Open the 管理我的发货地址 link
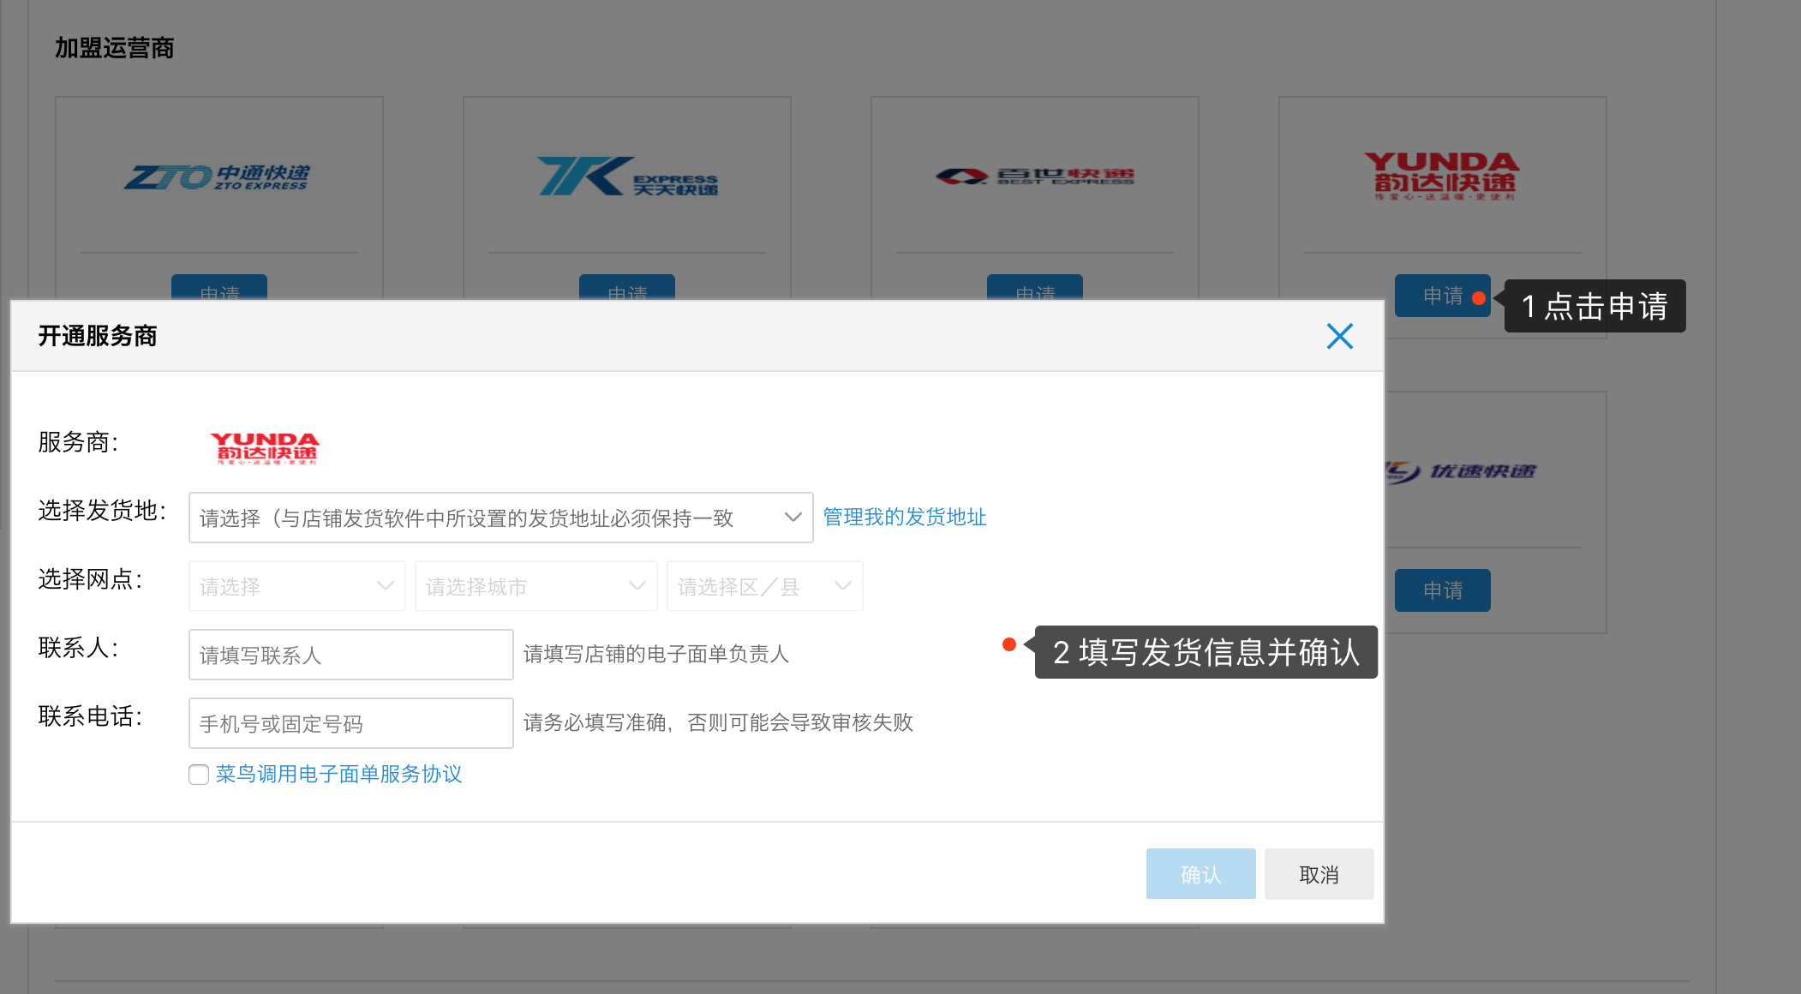Viewport: 1801px width, 994px height. tap(905, 517)
